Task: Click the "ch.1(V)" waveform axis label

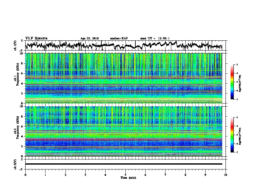Action: (15, 45)
